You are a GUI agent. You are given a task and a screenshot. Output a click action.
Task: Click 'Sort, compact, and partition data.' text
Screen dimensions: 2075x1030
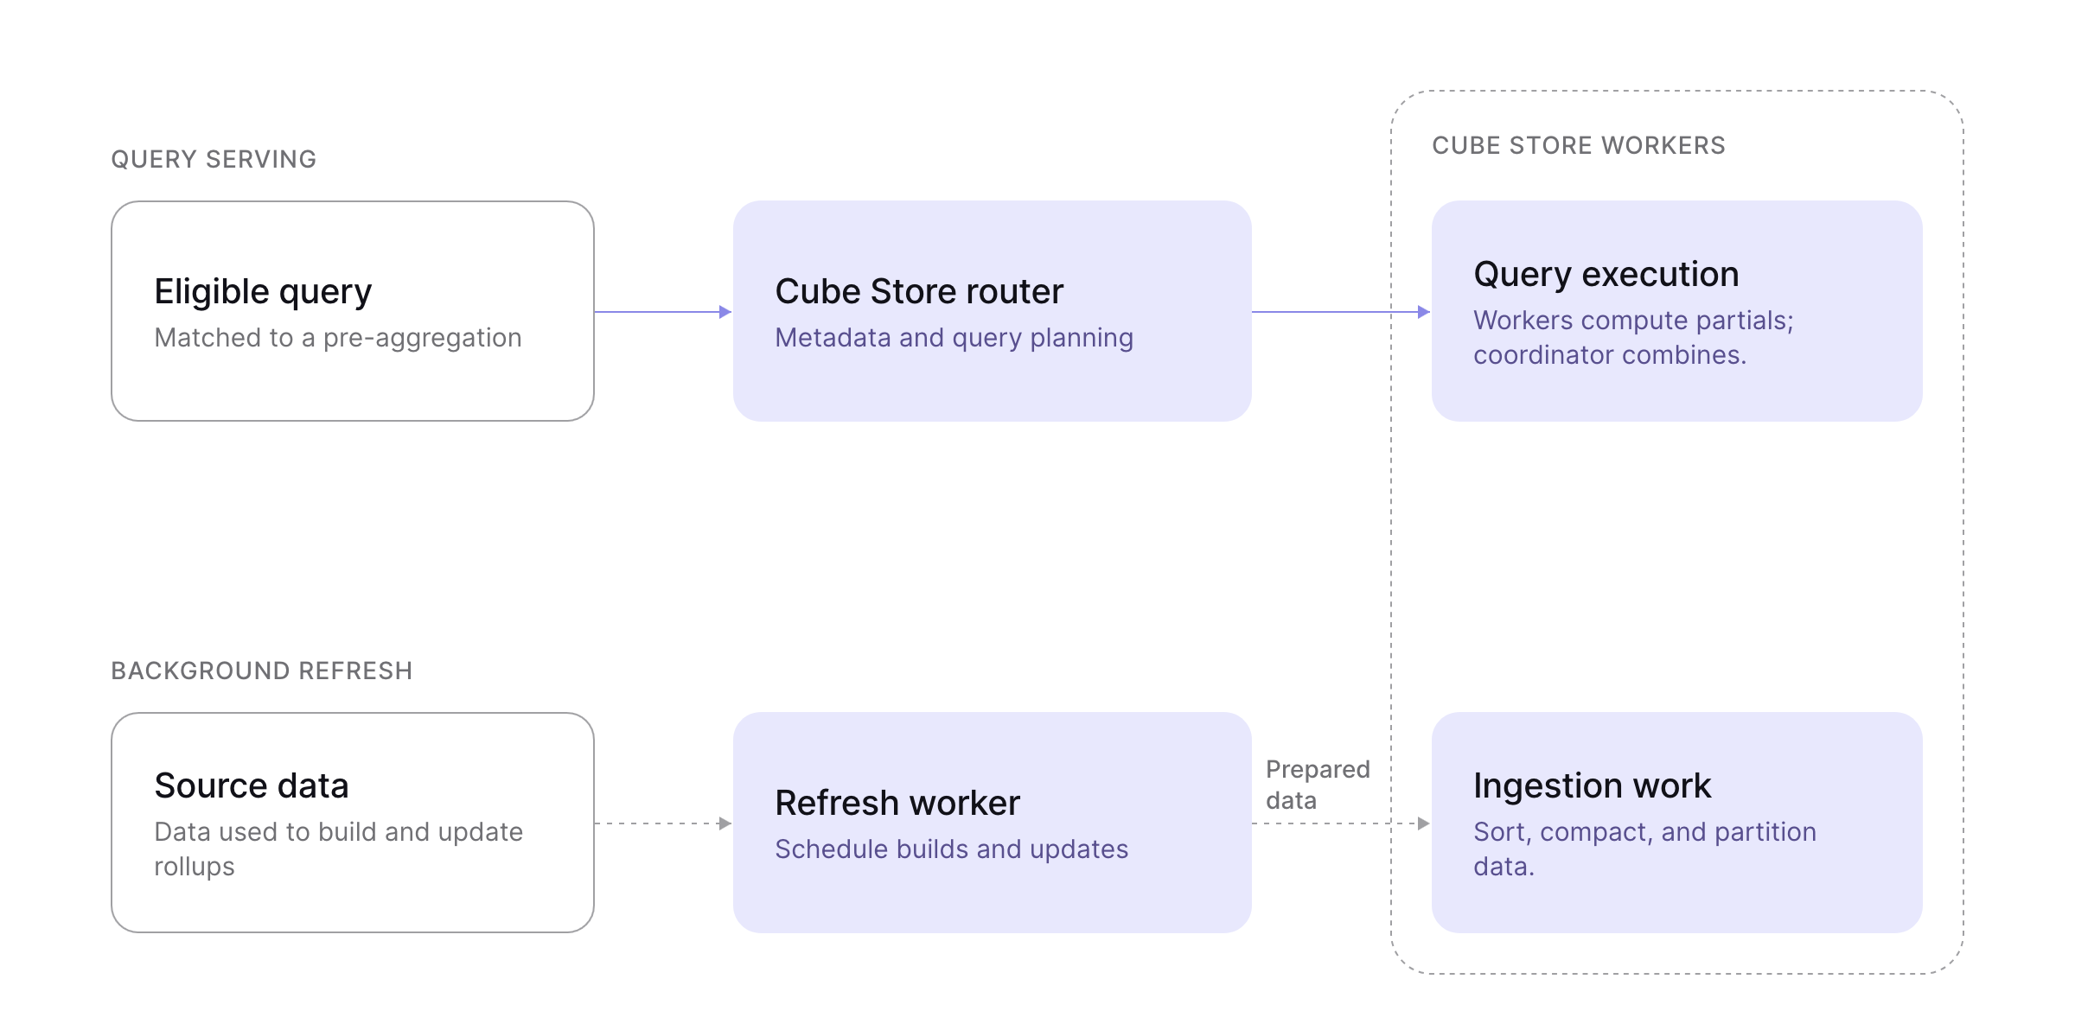(x=1644, y=849)
